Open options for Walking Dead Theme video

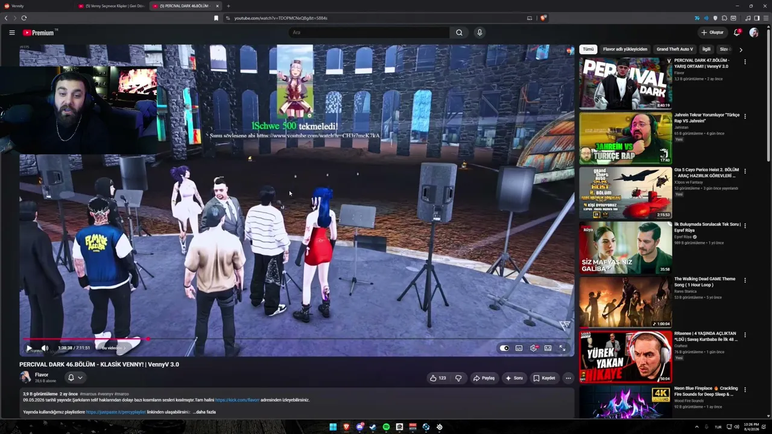745,280
